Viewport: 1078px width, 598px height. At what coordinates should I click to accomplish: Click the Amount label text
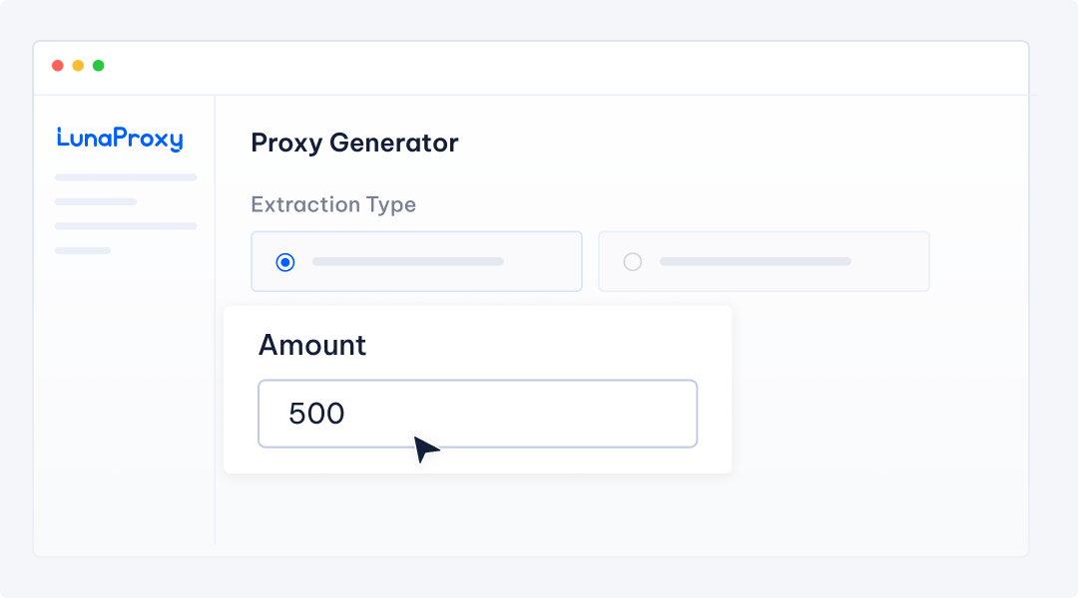[x=312, y=345]
